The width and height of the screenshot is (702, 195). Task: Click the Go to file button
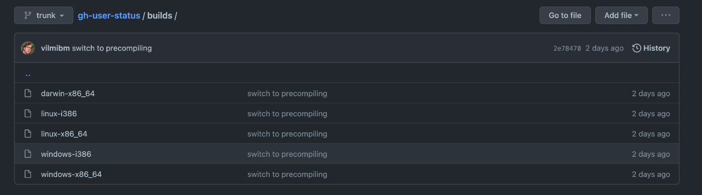pos(565,16)
